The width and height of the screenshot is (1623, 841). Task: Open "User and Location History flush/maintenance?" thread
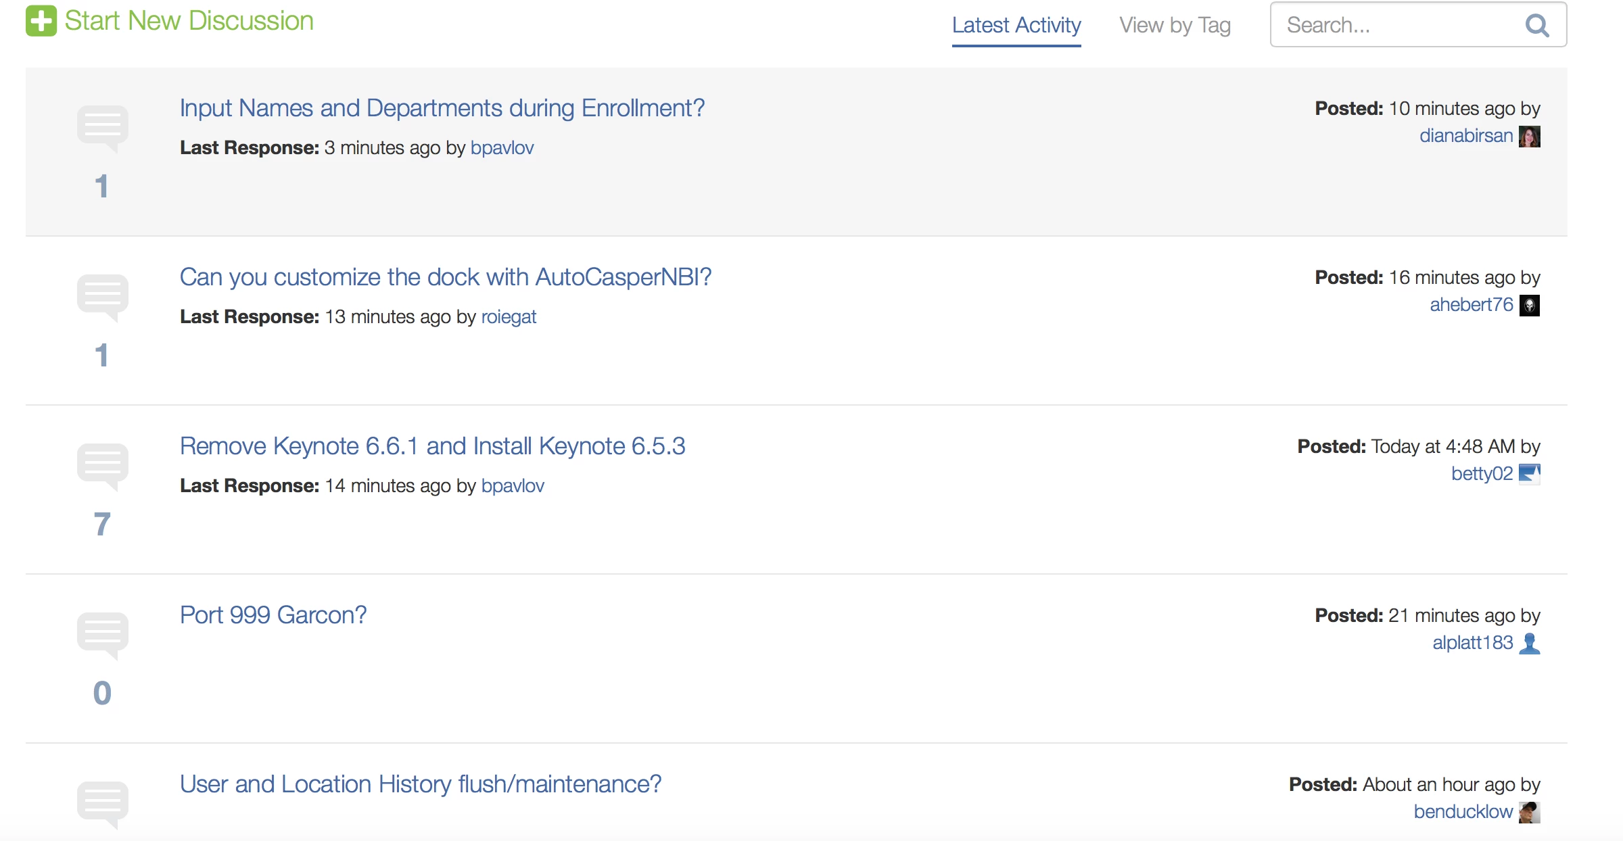click(420, 784)
